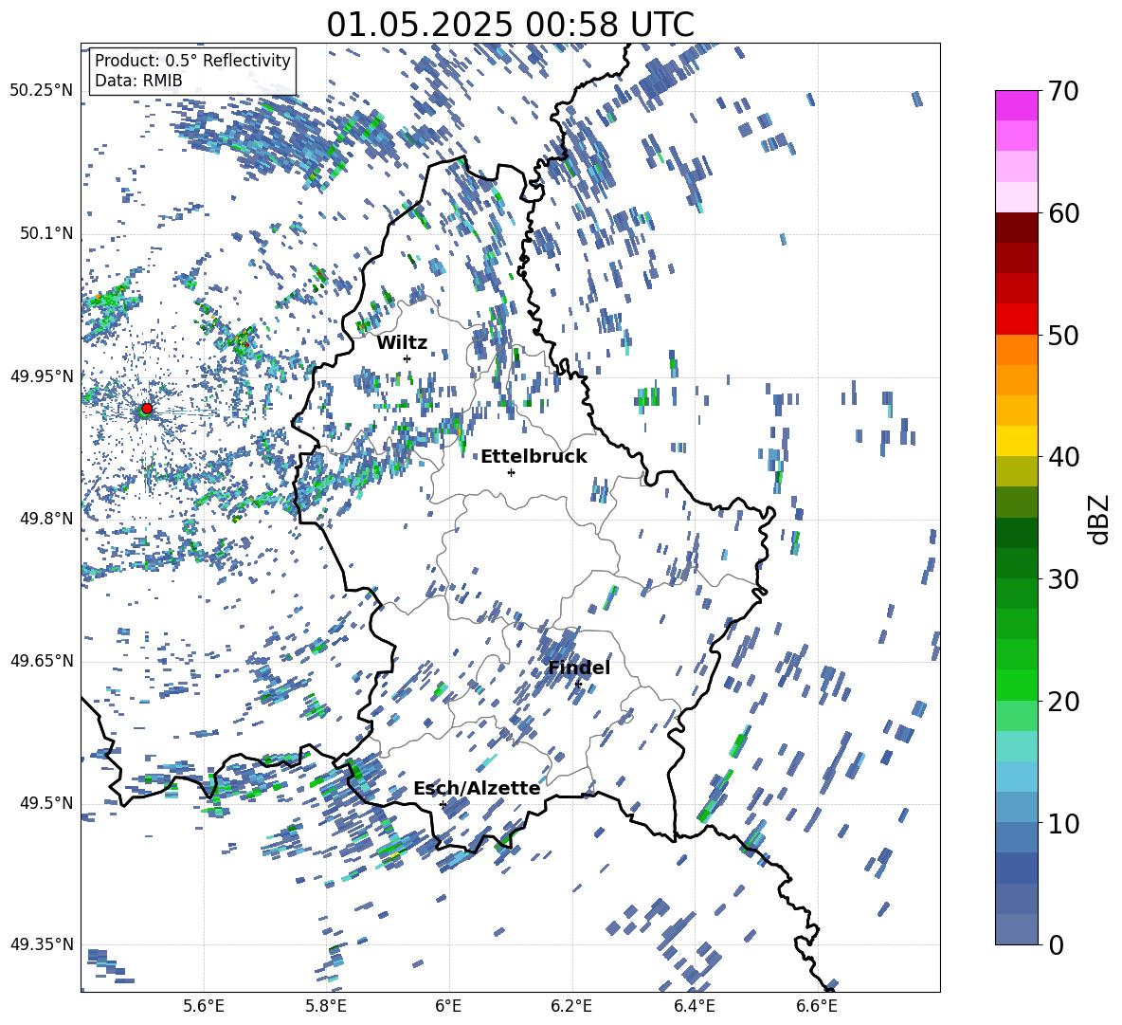Click the Wiltz station cross marker
Image resolution: width=1122 pixels, height=1025 pixels.
[x=407, y=358]
